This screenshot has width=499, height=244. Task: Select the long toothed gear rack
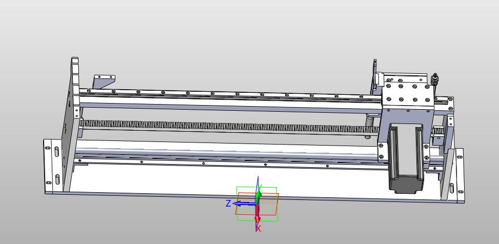click(229, 126)
